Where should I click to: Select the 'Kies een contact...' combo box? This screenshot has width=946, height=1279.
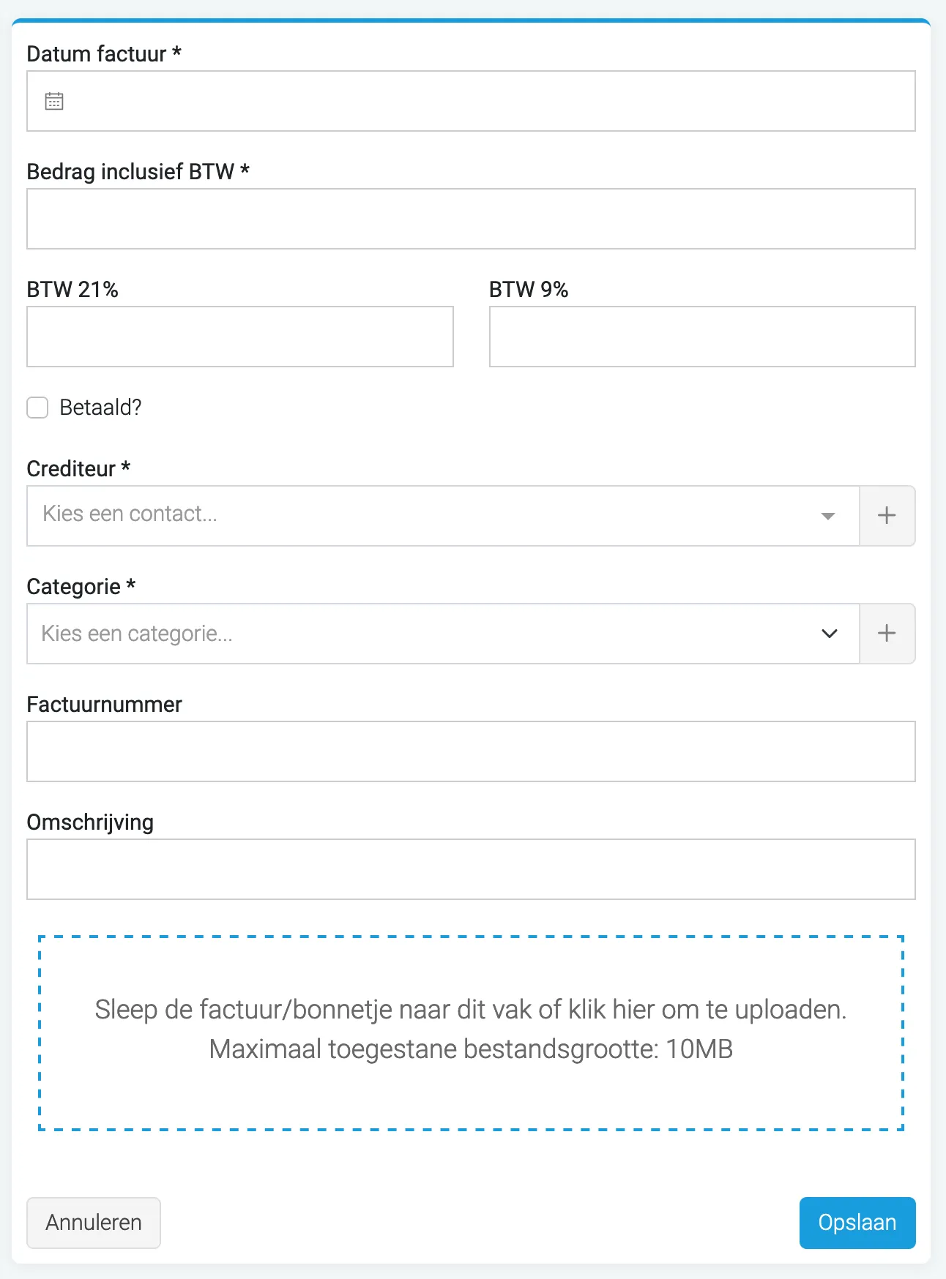pos(443,516)
